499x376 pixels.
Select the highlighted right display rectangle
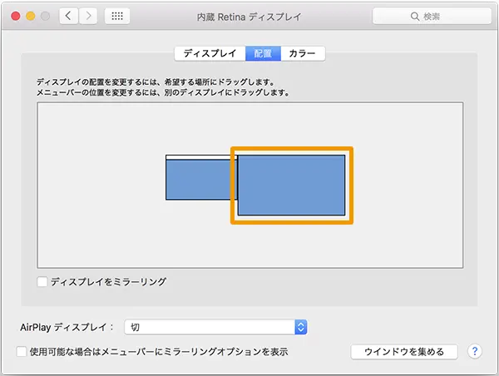pos(291,186)
